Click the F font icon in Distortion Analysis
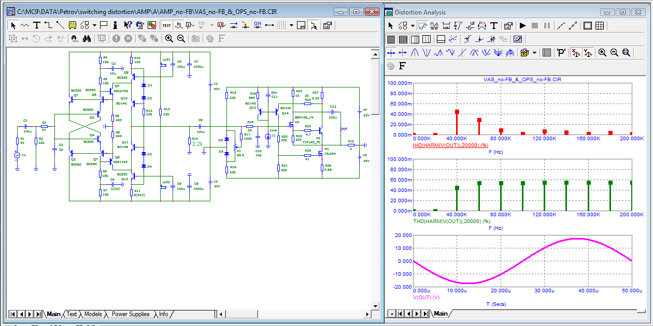653x326 pixels. [402, 66]
